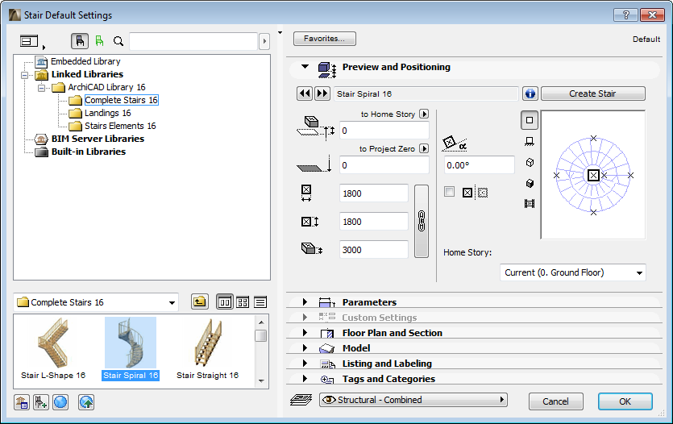This screenshot has height=424, width=673.
Task: Click the rotation angle field 0.00°
Action: (x=479, y=165)
